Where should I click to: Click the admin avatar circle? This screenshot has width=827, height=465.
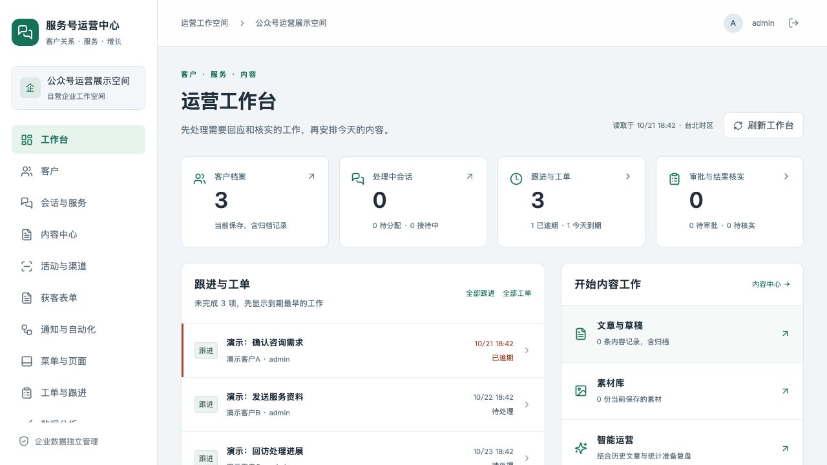(x=733, y=23)
